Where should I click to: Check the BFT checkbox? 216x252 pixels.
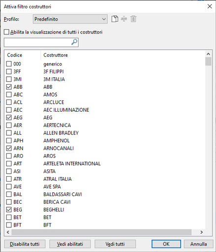[x=9, y=225]
